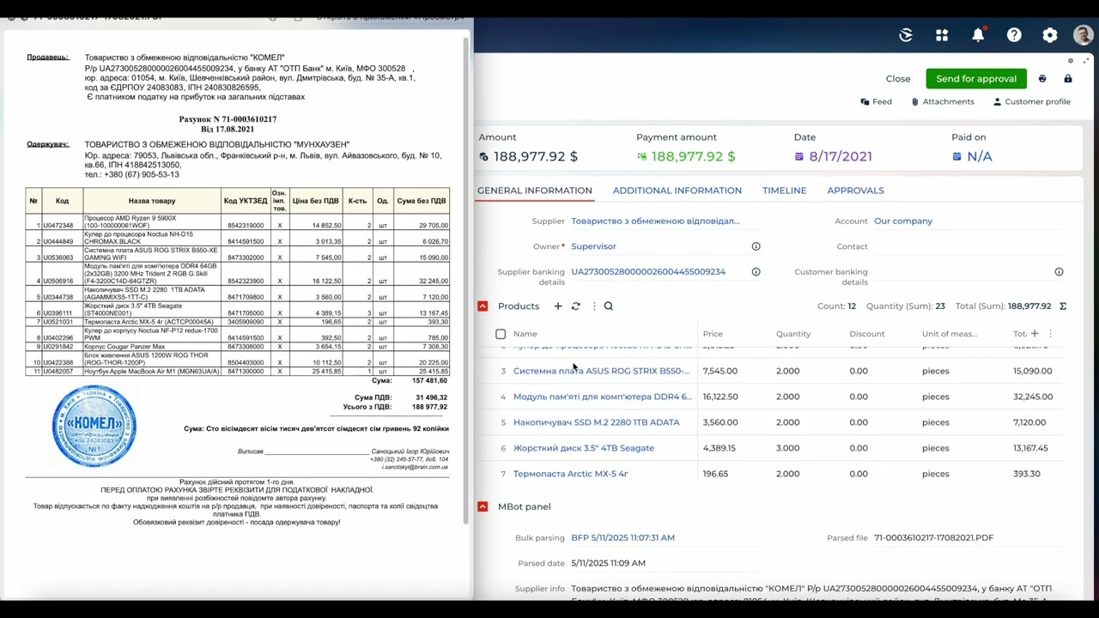Viewport: 1099px width, 618px height.
Task: Open the Supervisor owner link
Action: 593,246
